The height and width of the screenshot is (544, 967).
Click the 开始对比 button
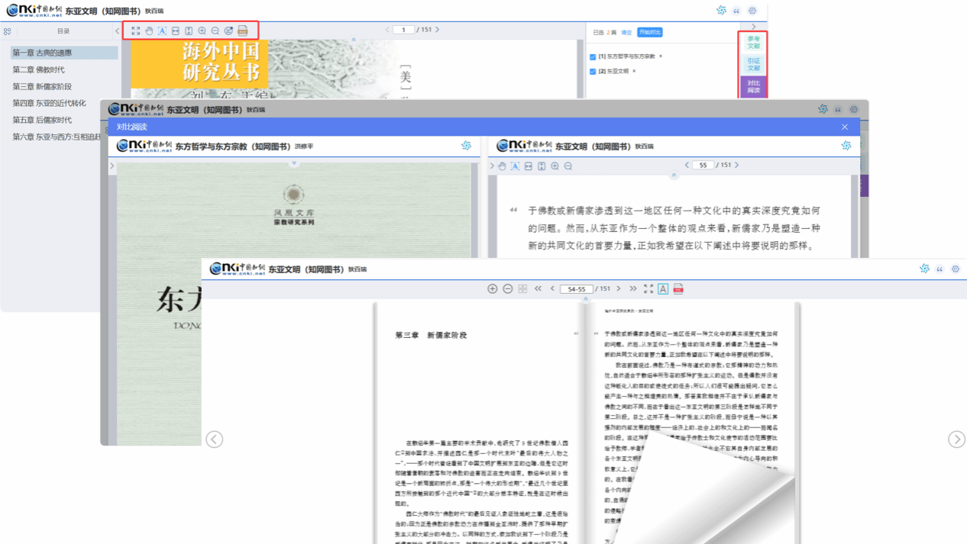[649, 32]
